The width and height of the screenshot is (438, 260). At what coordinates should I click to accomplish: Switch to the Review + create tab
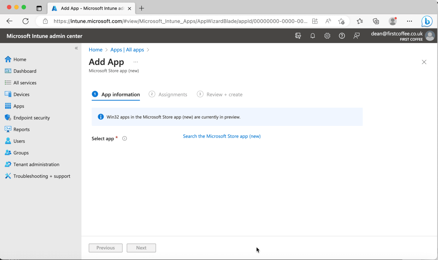click(224, 94)
